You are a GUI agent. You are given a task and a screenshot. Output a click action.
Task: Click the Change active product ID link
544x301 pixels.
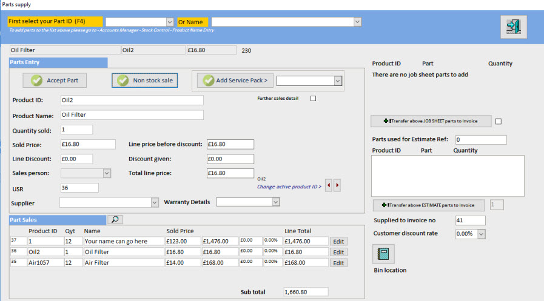point(289,187)
